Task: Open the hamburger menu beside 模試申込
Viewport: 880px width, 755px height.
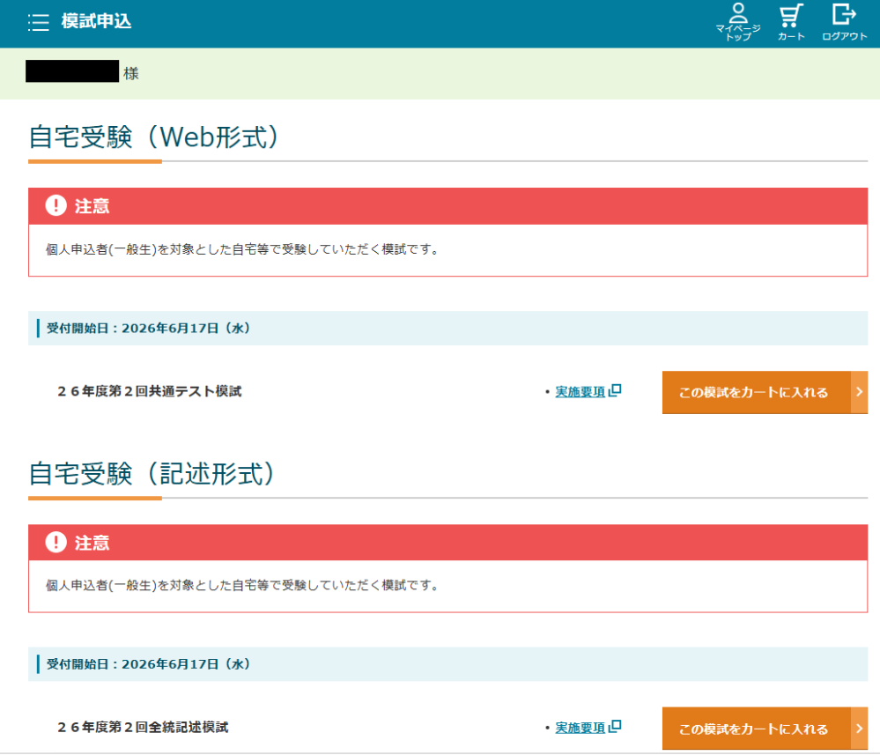Action: tap(38, 22)
